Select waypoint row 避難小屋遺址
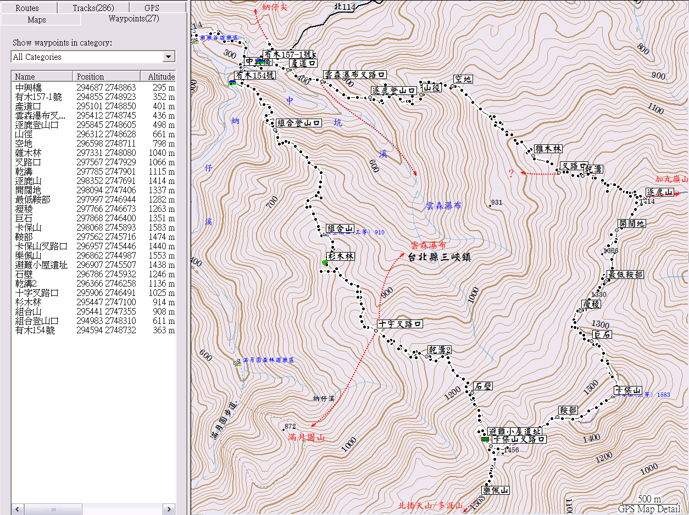This screenshot has height=515, width=689. tap(93, 265)
